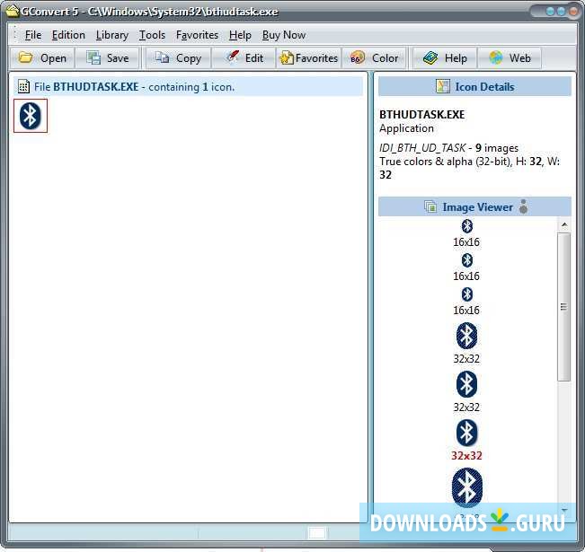
Task: Click the Image Viewer panel icon
Action: (x=430, y=206)
